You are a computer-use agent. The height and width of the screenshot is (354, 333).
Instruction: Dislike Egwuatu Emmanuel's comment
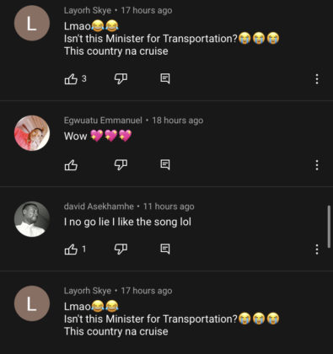coord(121,165)
